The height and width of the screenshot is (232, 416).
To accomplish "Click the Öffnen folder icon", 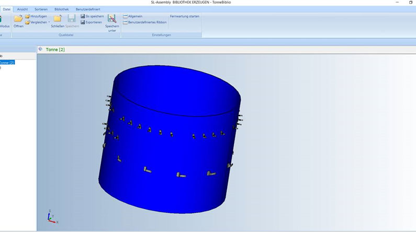I will coord(18,19).
